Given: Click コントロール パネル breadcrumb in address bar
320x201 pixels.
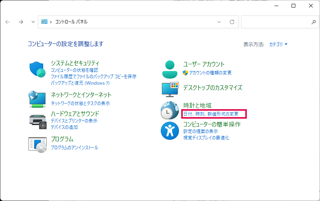Looking at the screenshot, I should tap(72, 22).
